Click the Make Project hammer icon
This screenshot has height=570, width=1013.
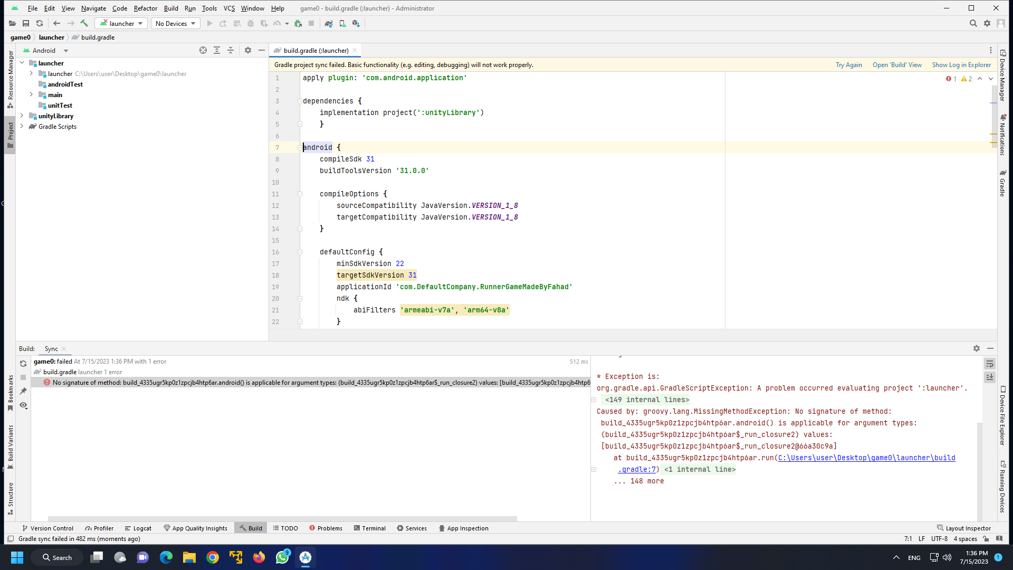tap(84, 23)
